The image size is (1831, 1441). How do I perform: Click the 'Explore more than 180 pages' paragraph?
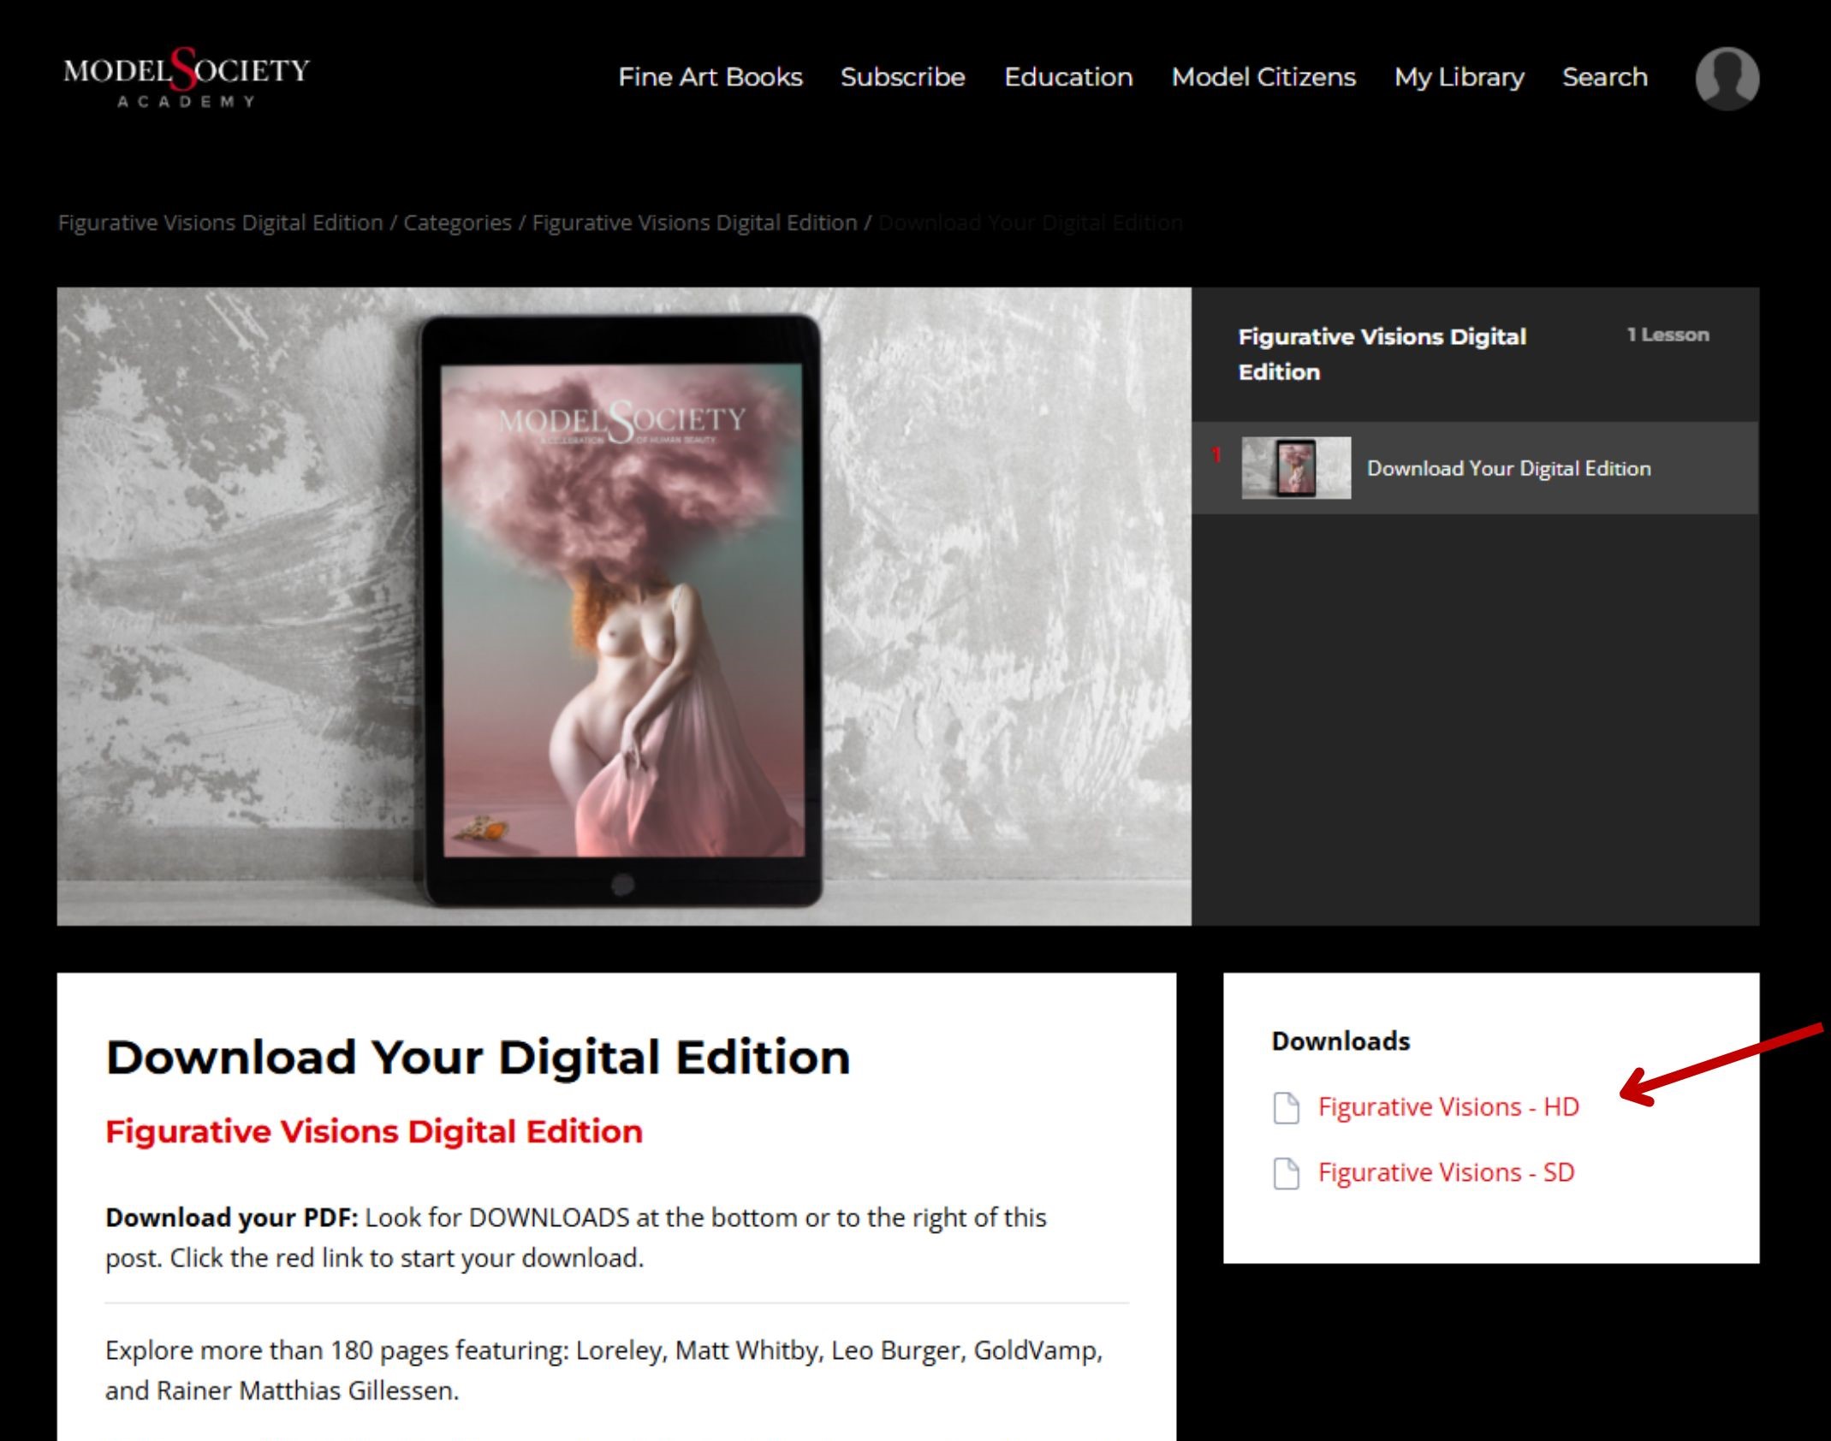point(603,1371)
